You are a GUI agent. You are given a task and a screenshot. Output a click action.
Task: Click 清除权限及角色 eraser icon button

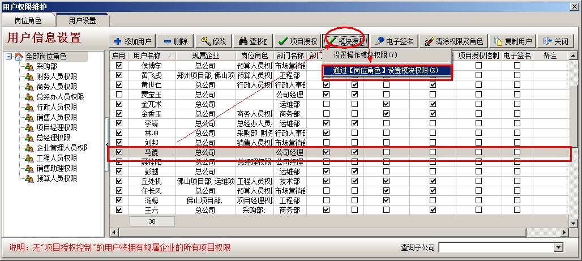tap(454, 41)
